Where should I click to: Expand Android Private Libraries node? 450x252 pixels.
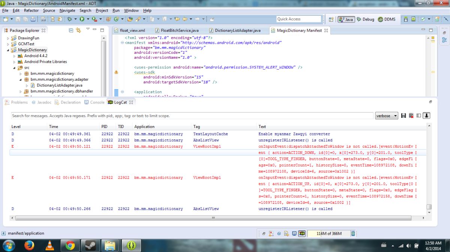pyautogui.click(x=15, y=62)
